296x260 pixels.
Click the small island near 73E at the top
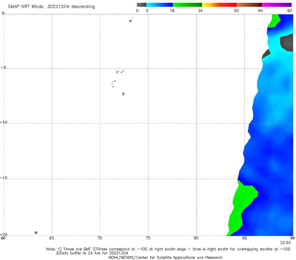point(130,21)
